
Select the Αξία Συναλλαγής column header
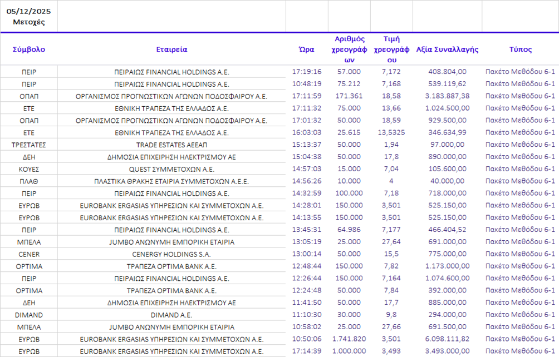click(x=447, y=49)
